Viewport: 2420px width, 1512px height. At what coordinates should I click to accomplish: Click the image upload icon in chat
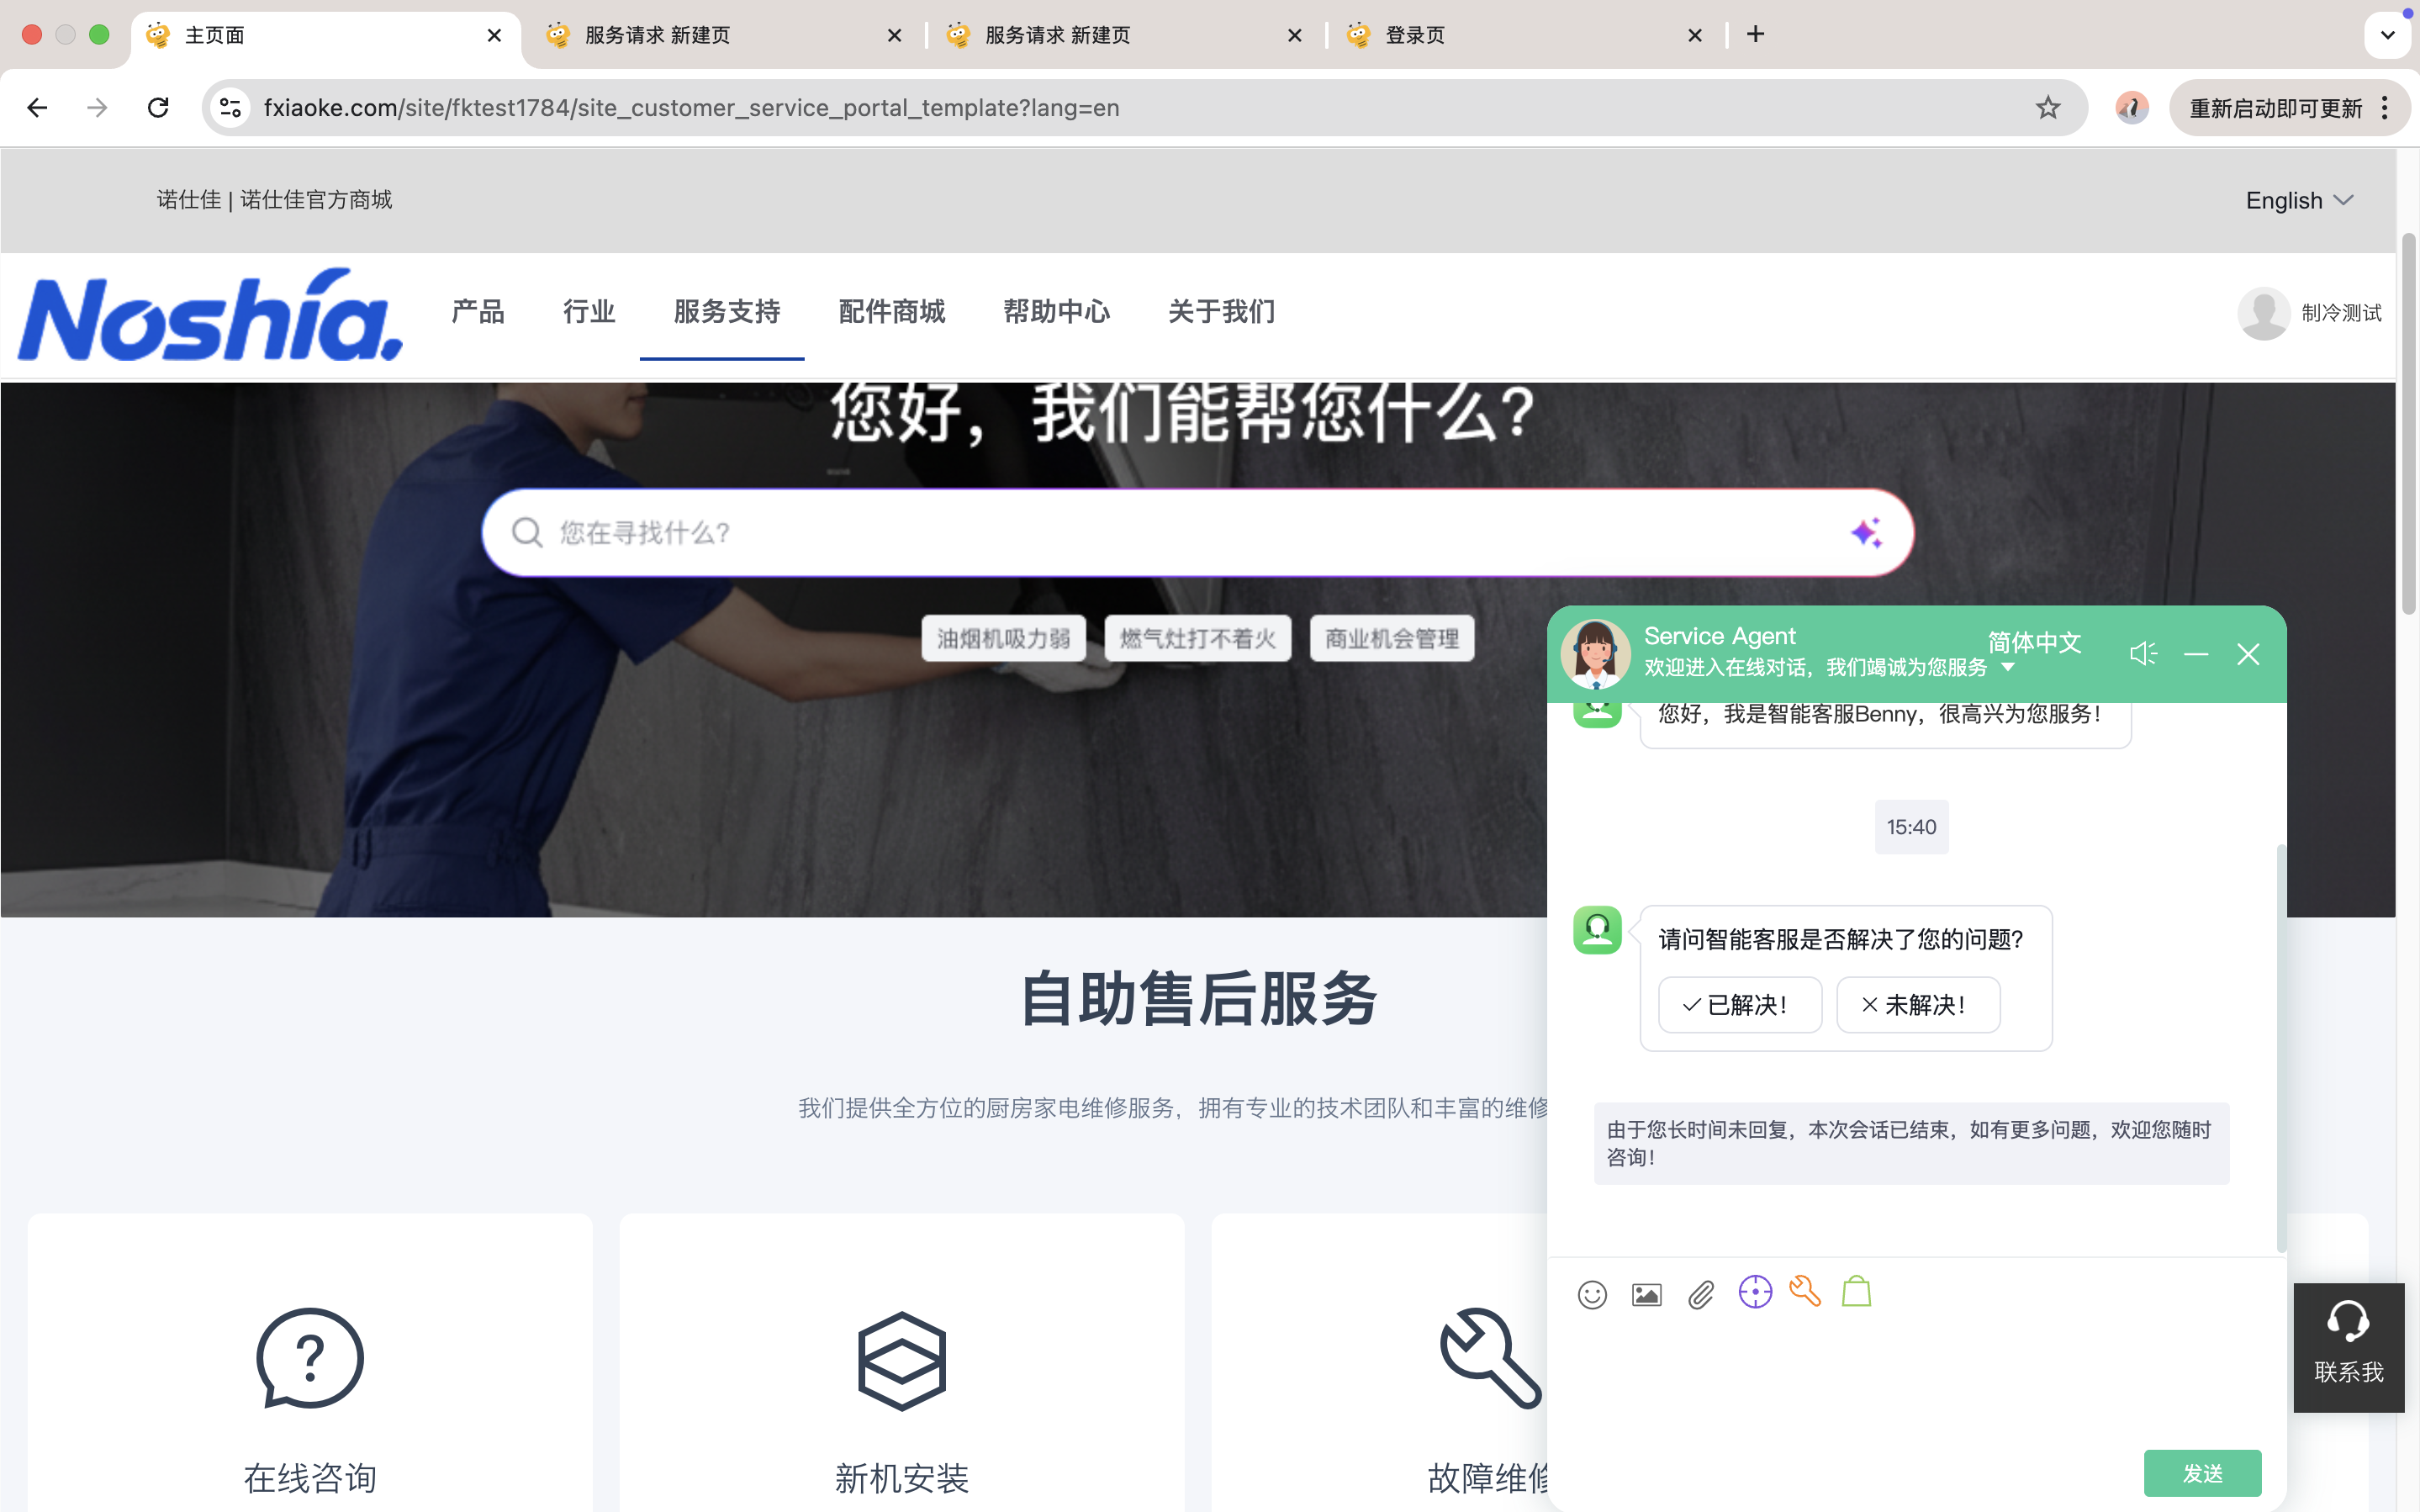1646,1294
